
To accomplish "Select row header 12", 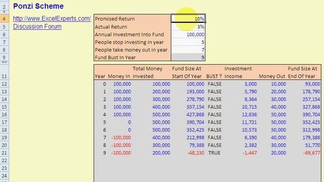I will pyautogui.click(x=4, y=84).
